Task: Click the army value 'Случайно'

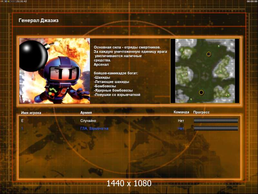Action: click(88, 121)
